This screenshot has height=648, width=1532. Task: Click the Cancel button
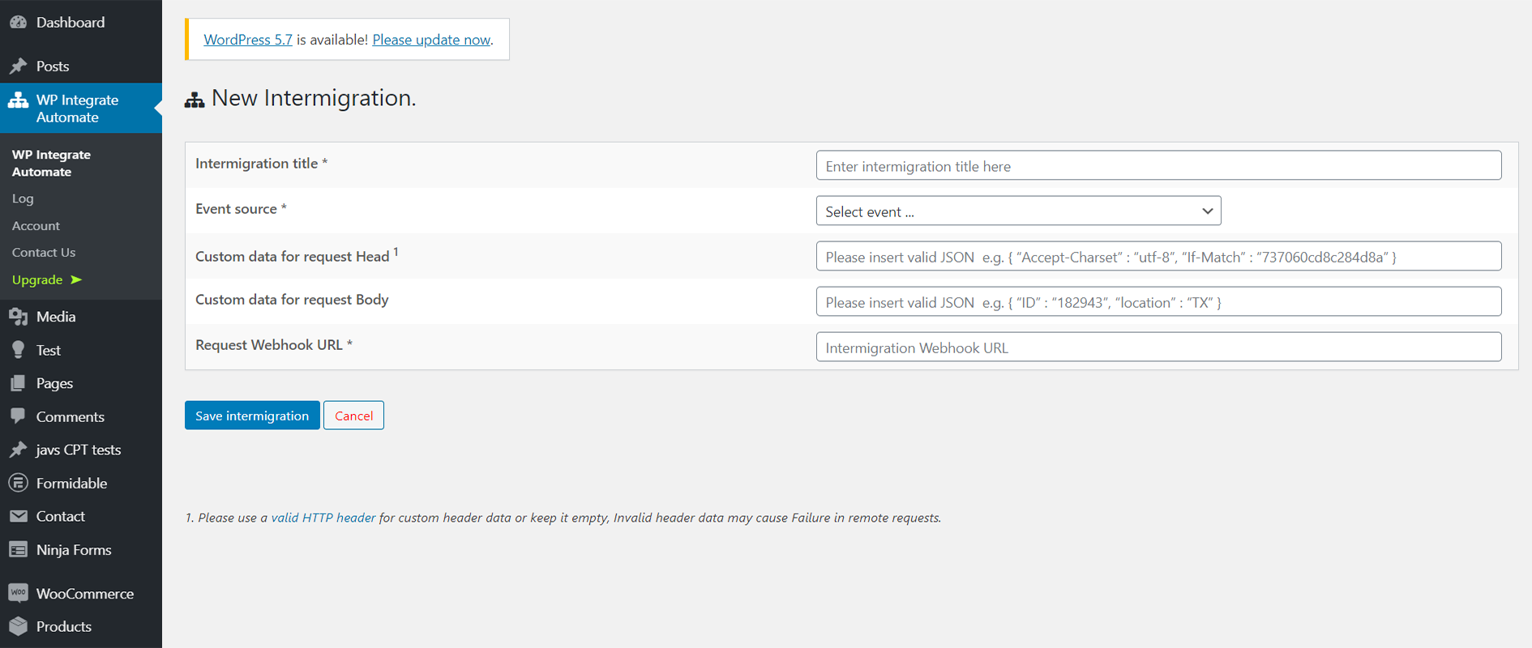tap(353, 416)
